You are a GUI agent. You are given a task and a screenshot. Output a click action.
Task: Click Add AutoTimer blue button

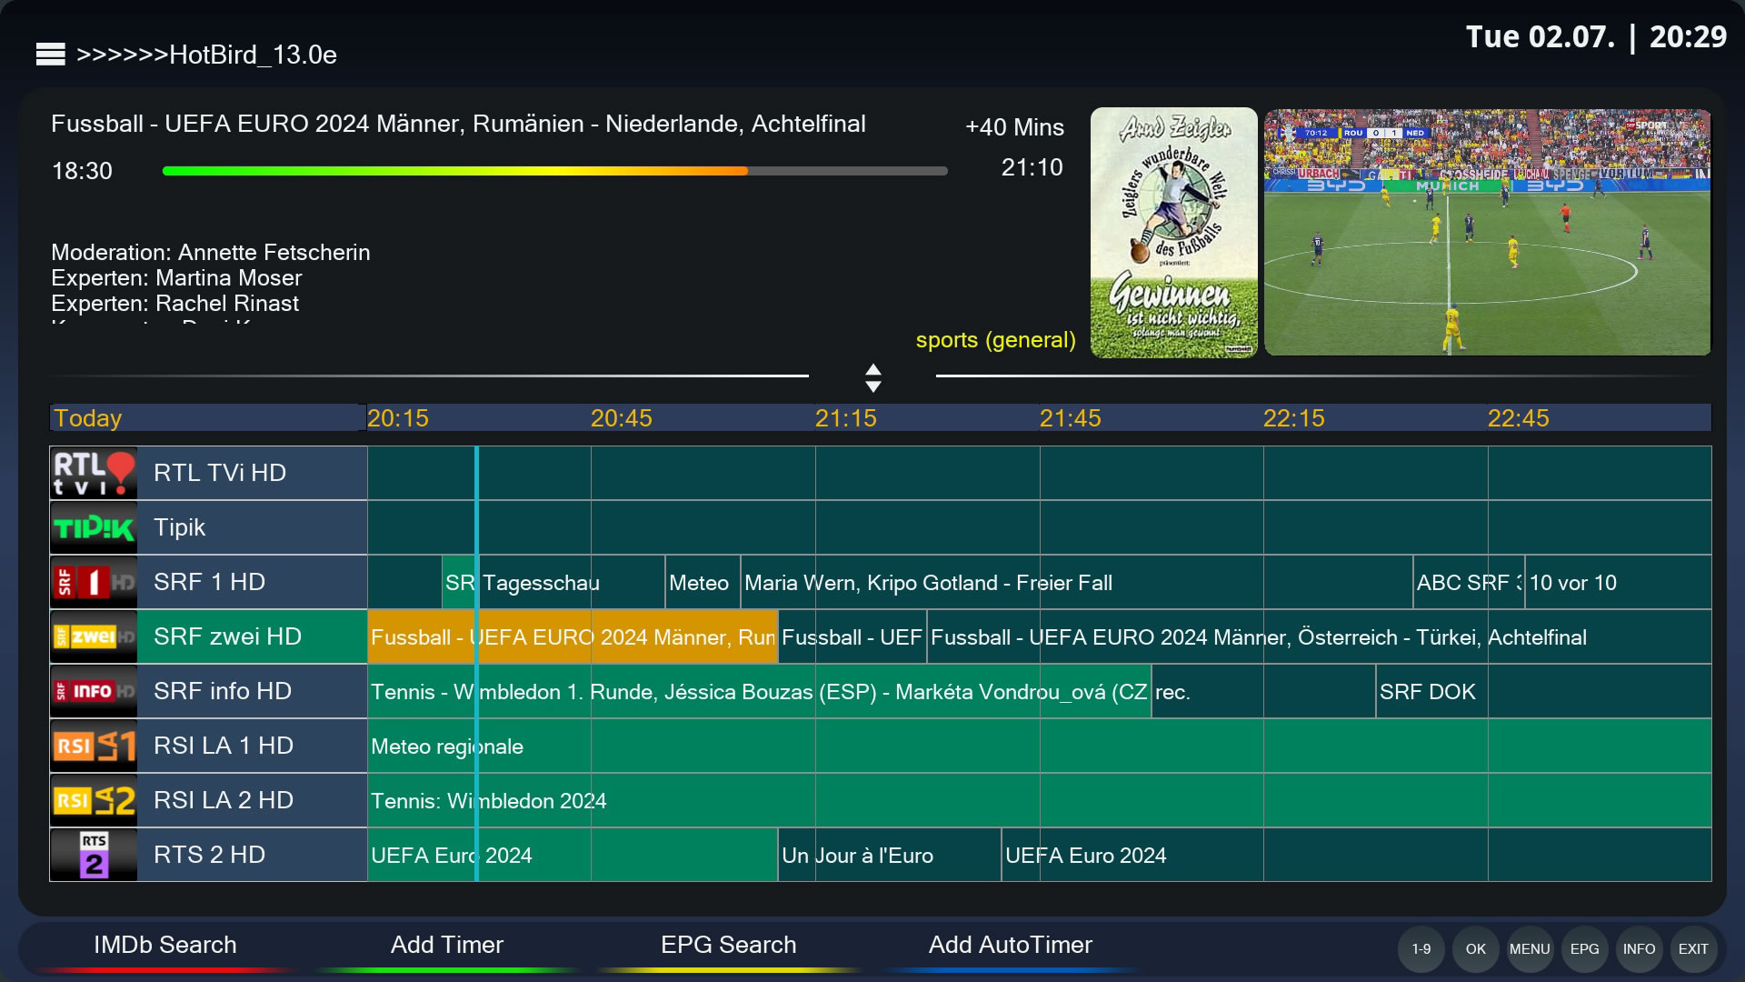click(x=1010, y=945)
